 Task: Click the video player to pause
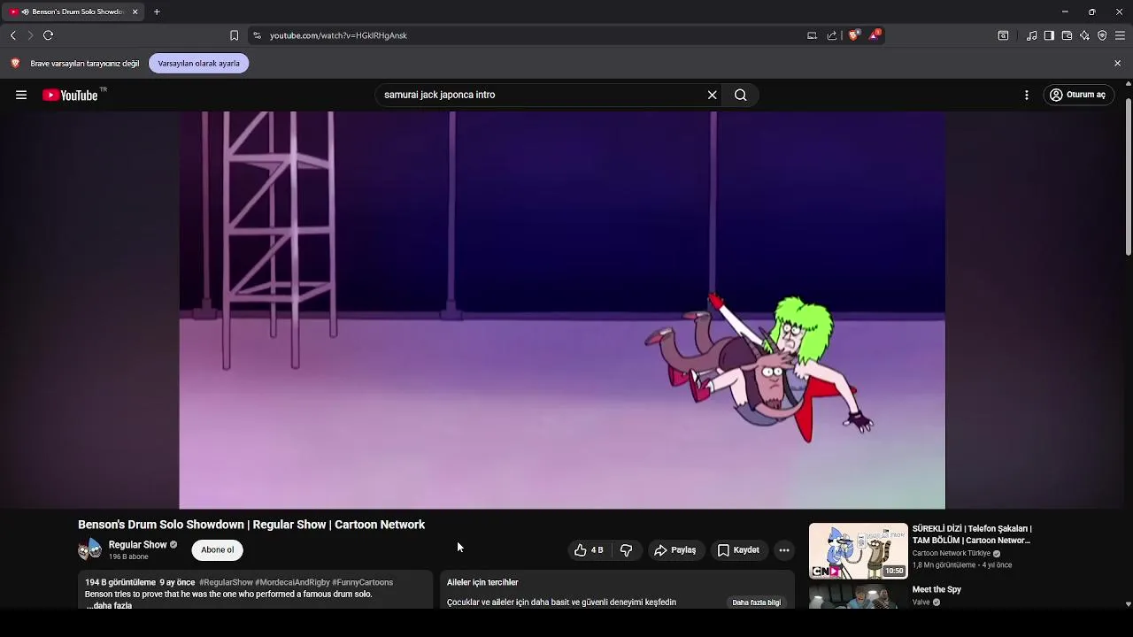562,310
